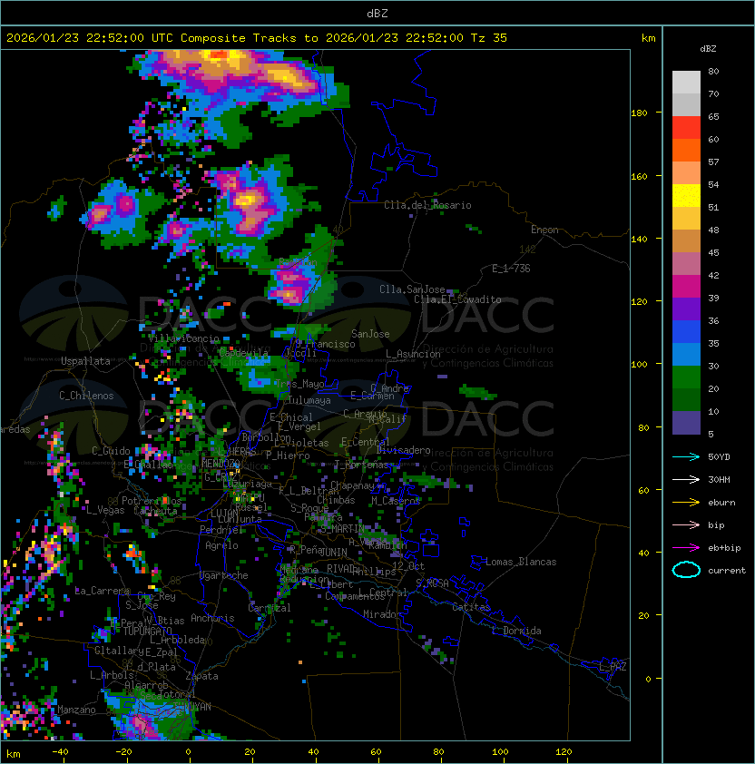Click the white 30HM arrow symbol
755x764 pixels.
(x=686, y=479)
